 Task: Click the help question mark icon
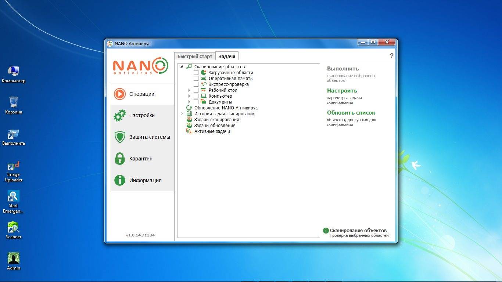tap(392, 55)
